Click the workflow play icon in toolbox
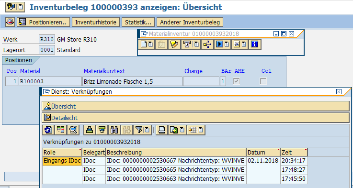This screenshot has width=353, height=188. point(219,44)
